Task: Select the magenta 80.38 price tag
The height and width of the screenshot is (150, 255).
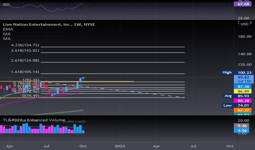Action: (243, 101)
